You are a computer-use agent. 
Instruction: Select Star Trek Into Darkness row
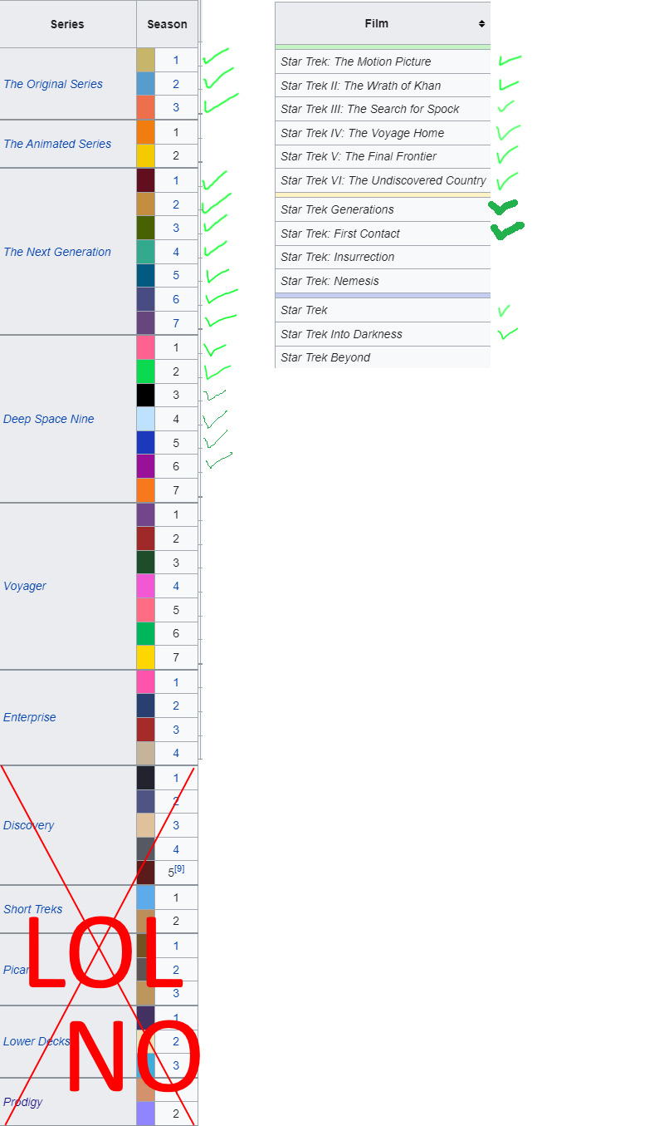pos(383,334)
